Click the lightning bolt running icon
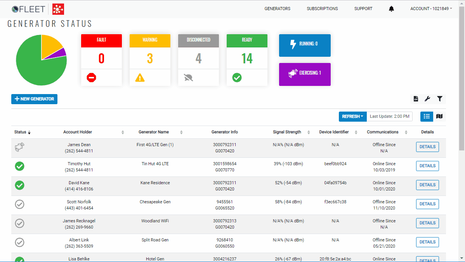This screenshot has width=465, height=262. (293, 44)
